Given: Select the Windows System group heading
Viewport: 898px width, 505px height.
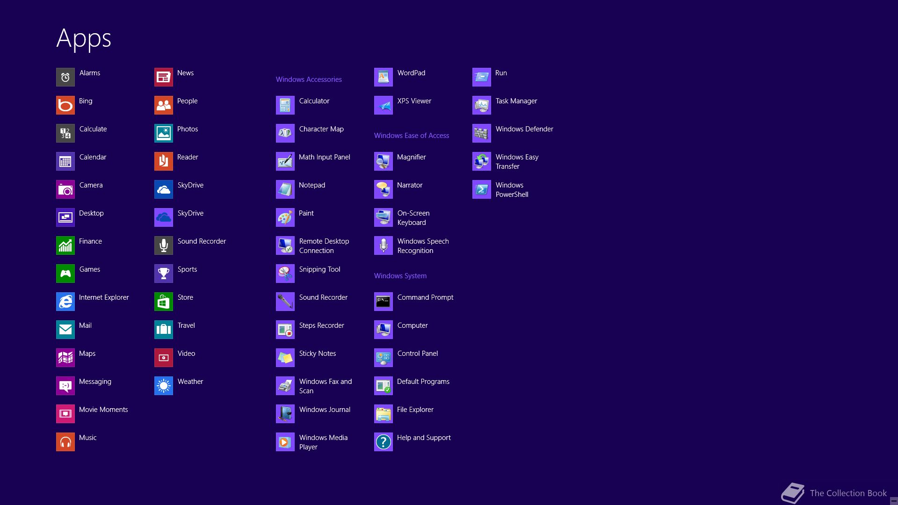Looking at the screenshot, I should (400, 276).
